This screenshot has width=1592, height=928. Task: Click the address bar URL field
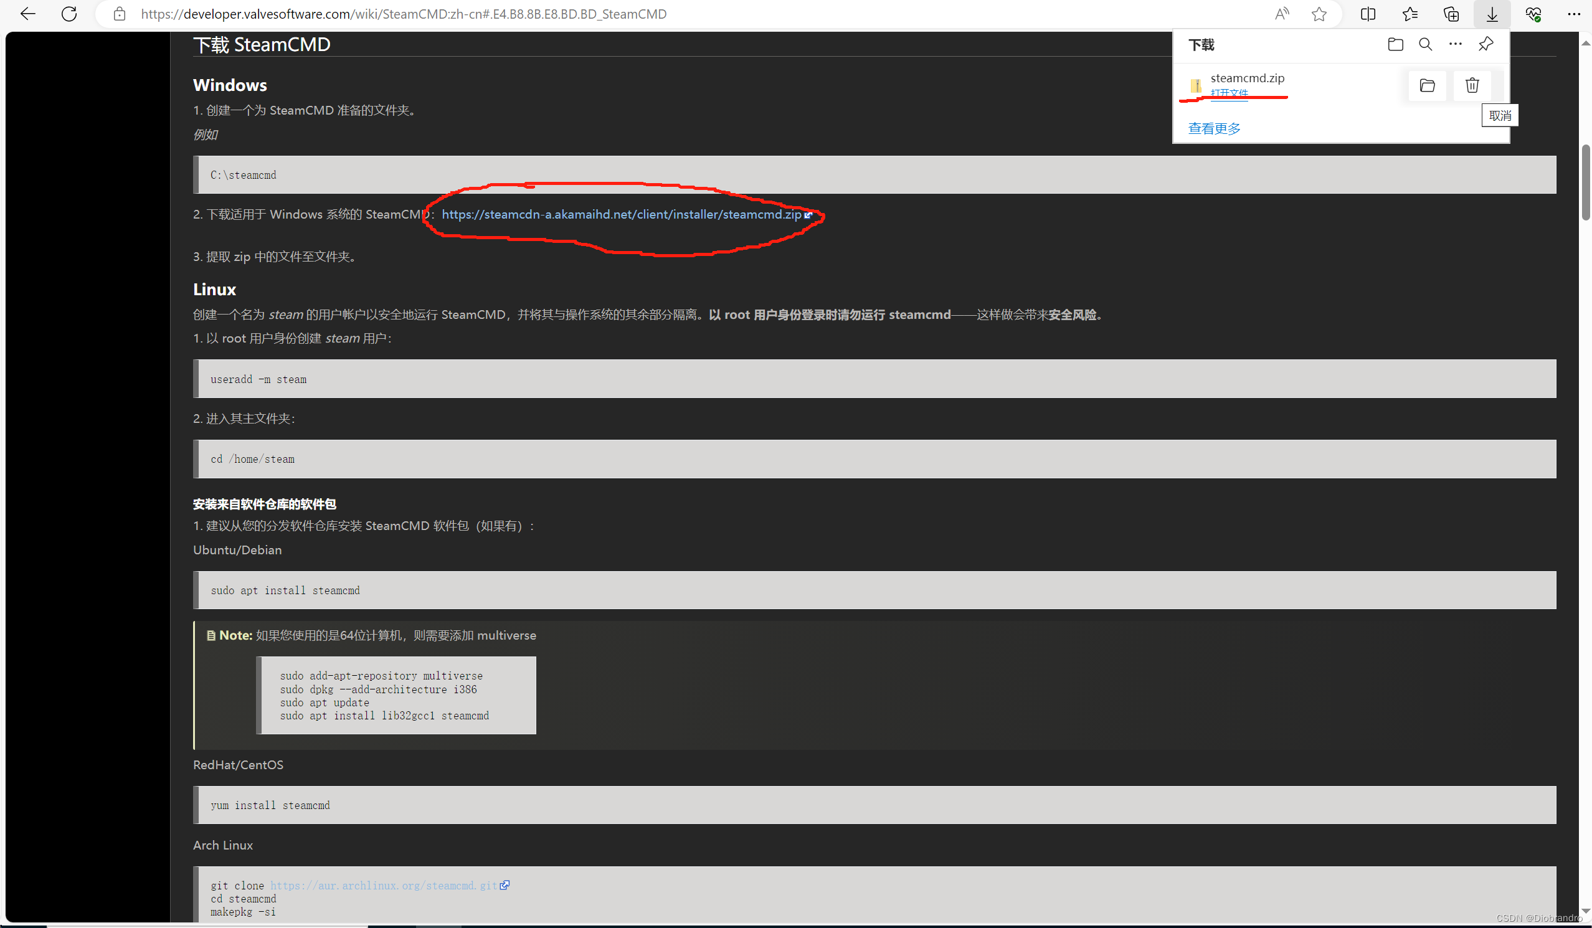coord(404,14)
